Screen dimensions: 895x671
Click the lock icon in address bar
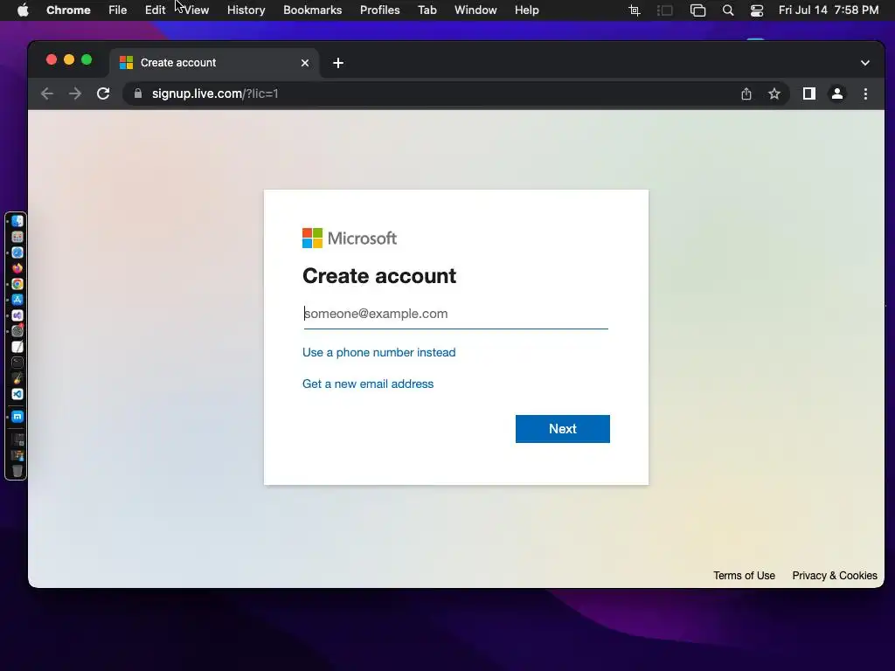137,93
